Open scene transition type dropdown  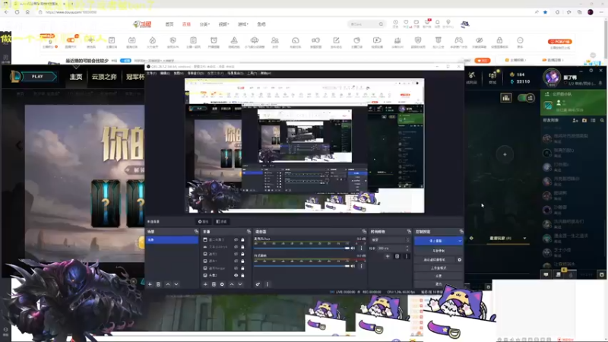390,240
